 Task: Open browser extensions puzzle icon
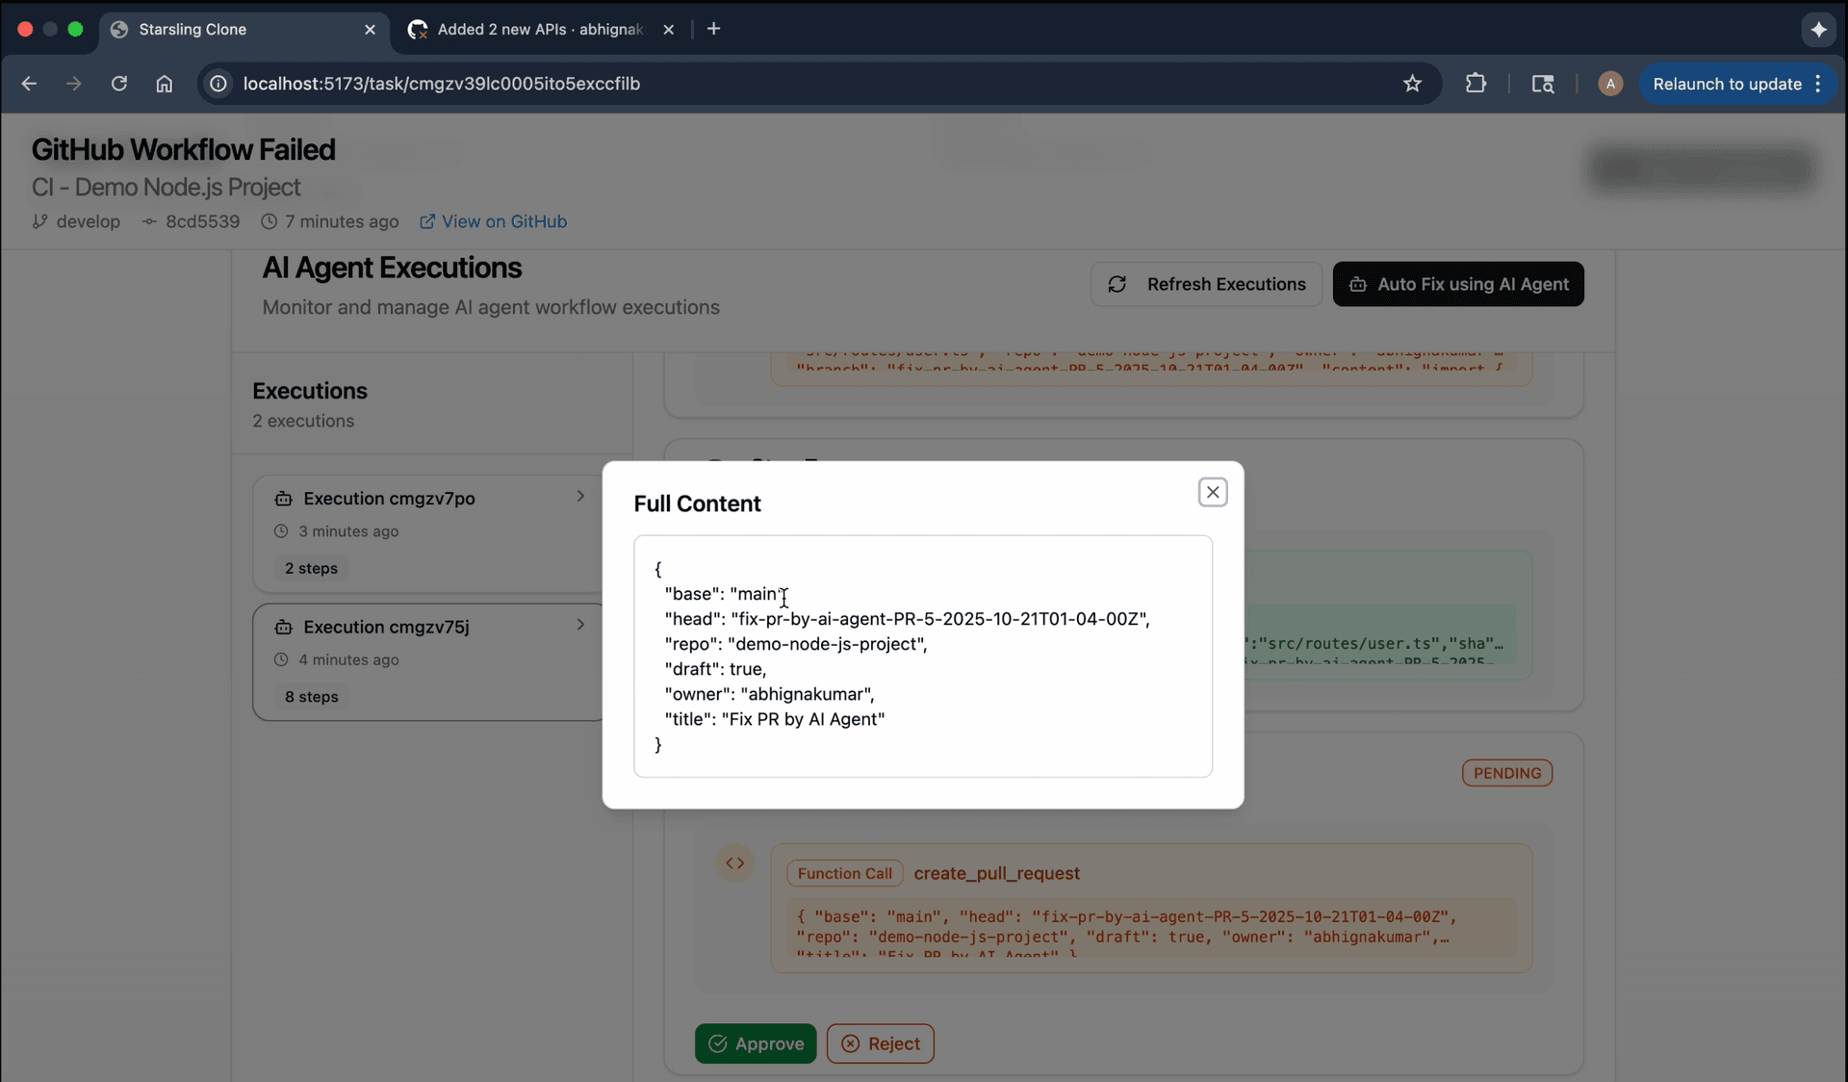[x=1475, y=84]
